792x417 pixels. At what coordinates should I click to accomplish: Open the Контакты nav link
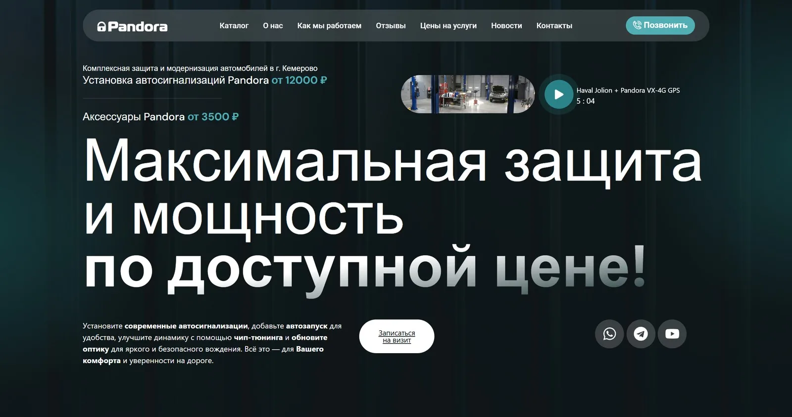(554, 26)
